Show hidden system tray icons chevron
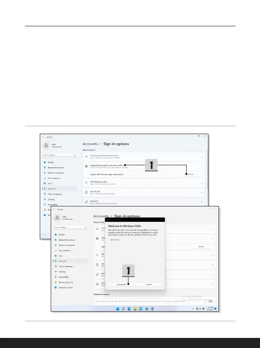The width and height of the screenshot is (260, 348). (193, 309)
